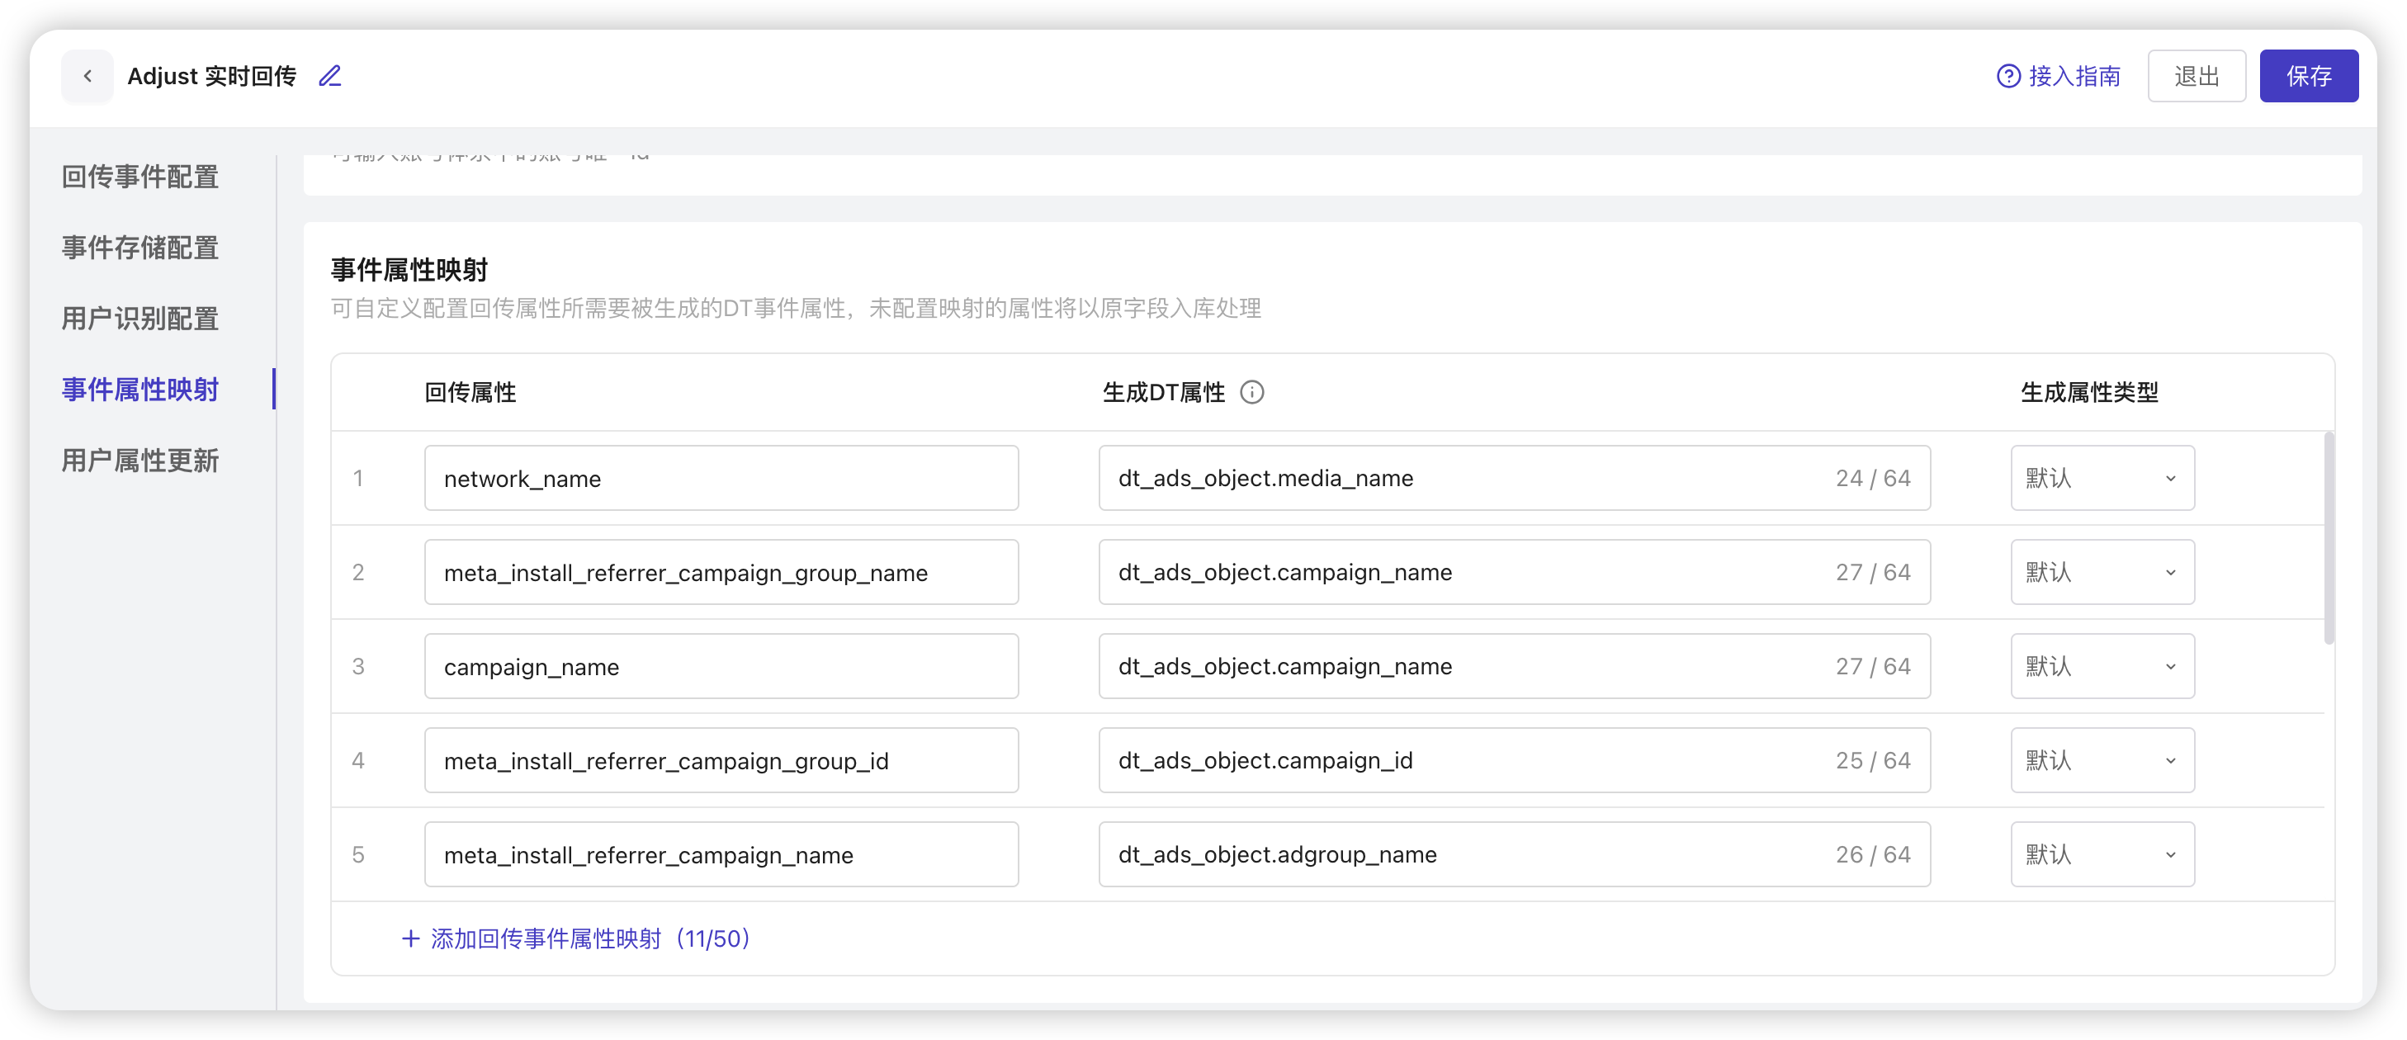The width and height of the screenshot is (2407, 1040).
Task: Expand the attribute type dropdown for campaign_name row
Action: (2102, 665)
